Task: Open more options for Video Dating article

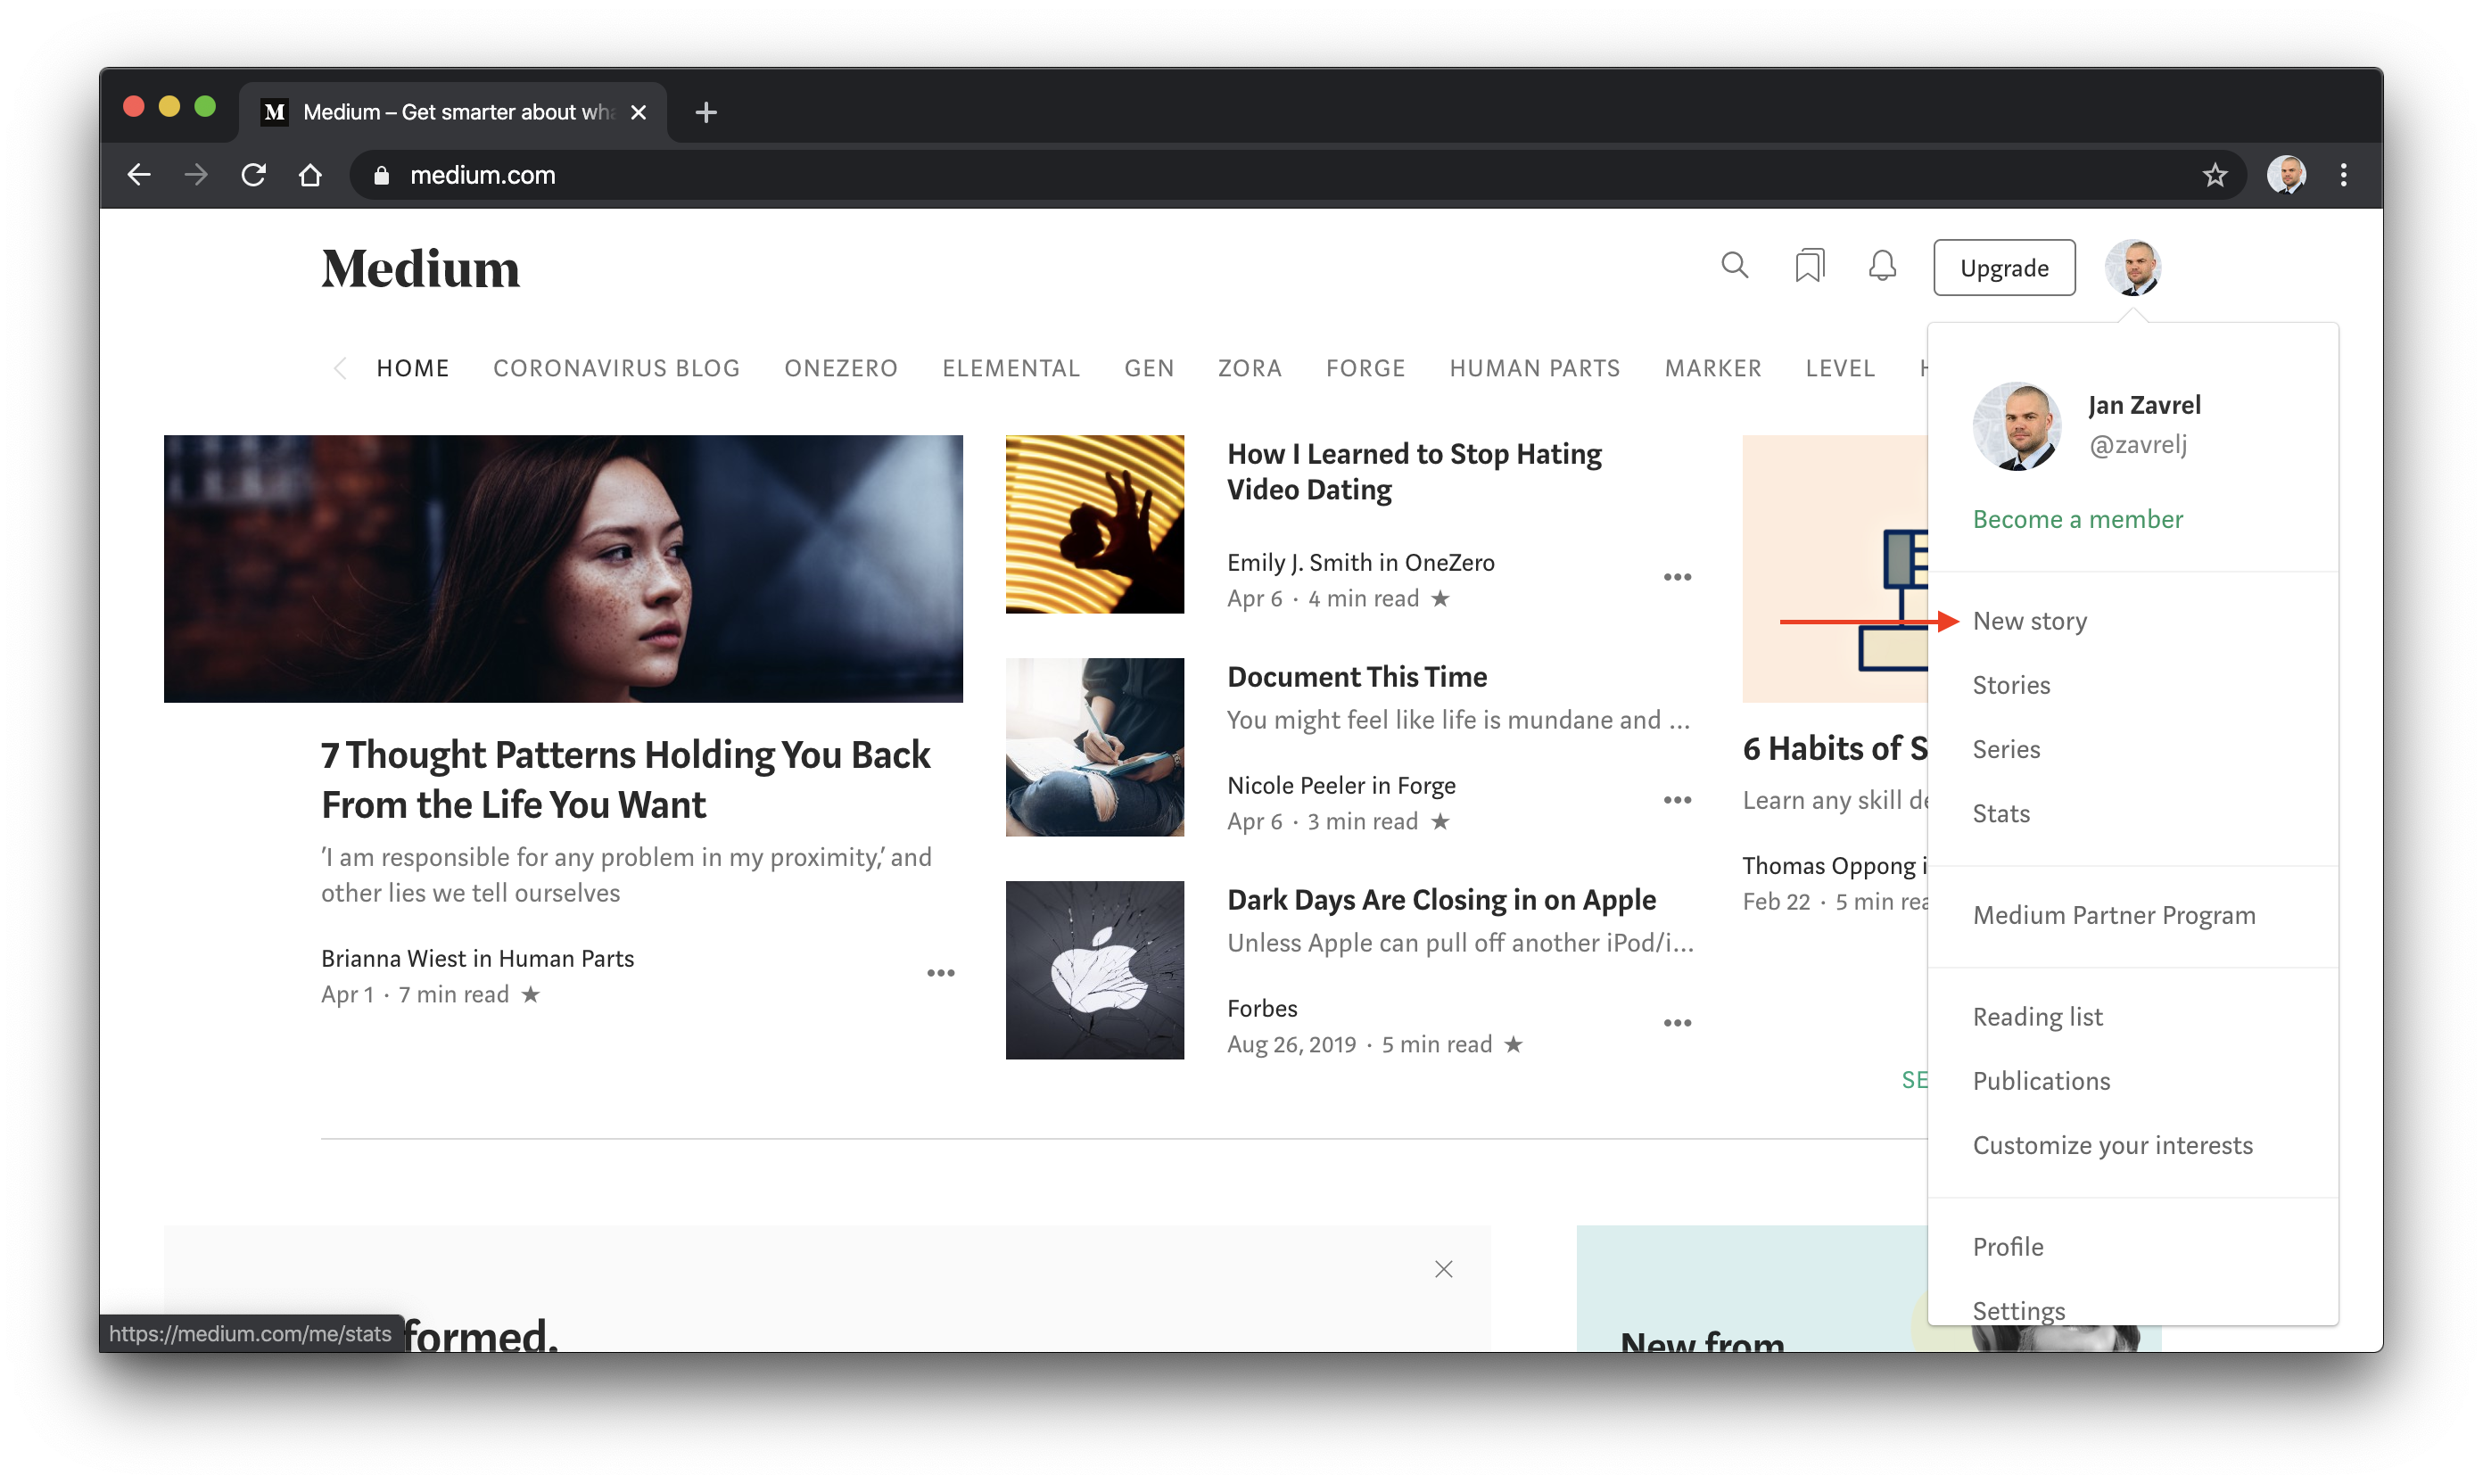Action: click(1677, 577)
